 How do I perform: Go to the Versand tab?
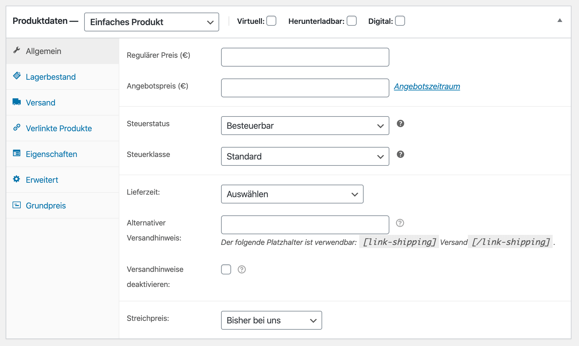pyautogui.click(x=62, y=103)
